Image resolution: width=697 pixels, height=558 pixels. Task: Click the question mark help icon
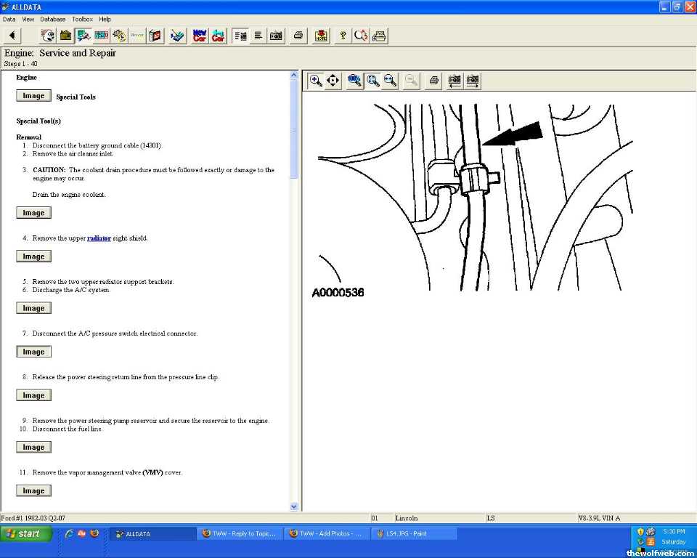click(343, 35)
